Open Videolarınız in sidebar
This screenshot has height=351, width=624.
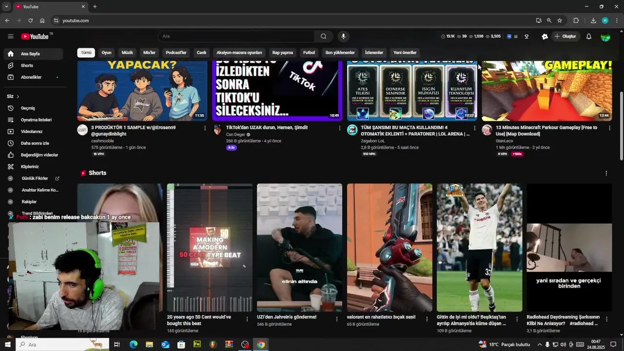[x=33, y=132]
